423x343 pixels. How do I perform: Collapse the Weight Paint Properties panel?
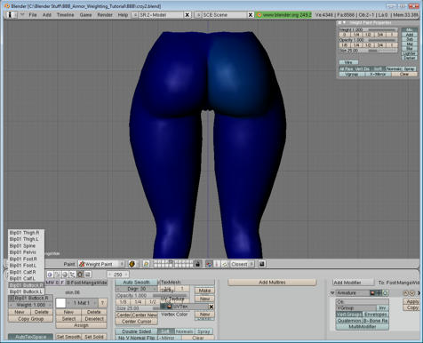coord(344,22)
